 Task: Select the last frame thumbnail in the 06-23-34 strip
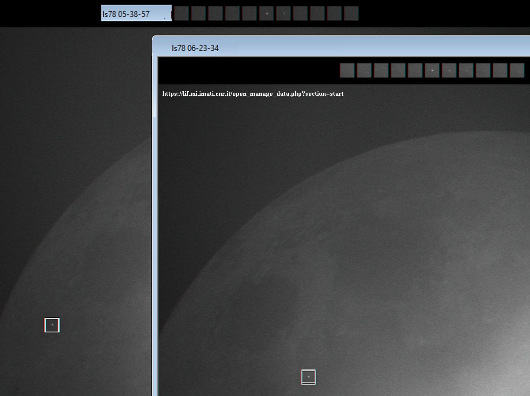click(x=517, y=71)
